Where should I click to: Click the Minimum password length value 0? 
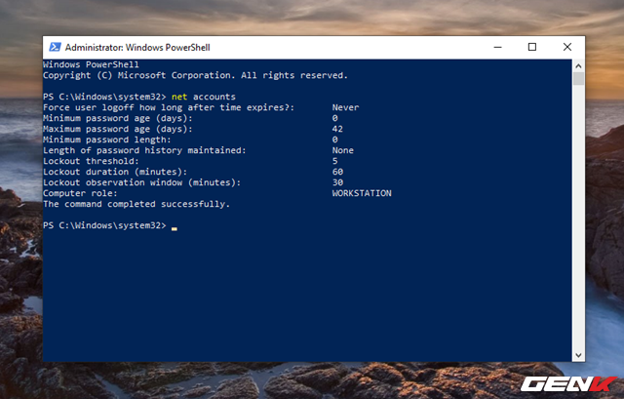click(x=334, y=140)
